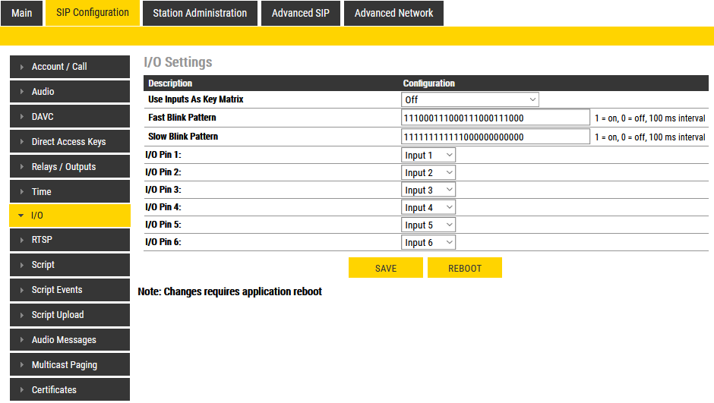Open Script Upload in the sidebar
This screenshot has width=714, height=403.
click(x=69, y=315)
